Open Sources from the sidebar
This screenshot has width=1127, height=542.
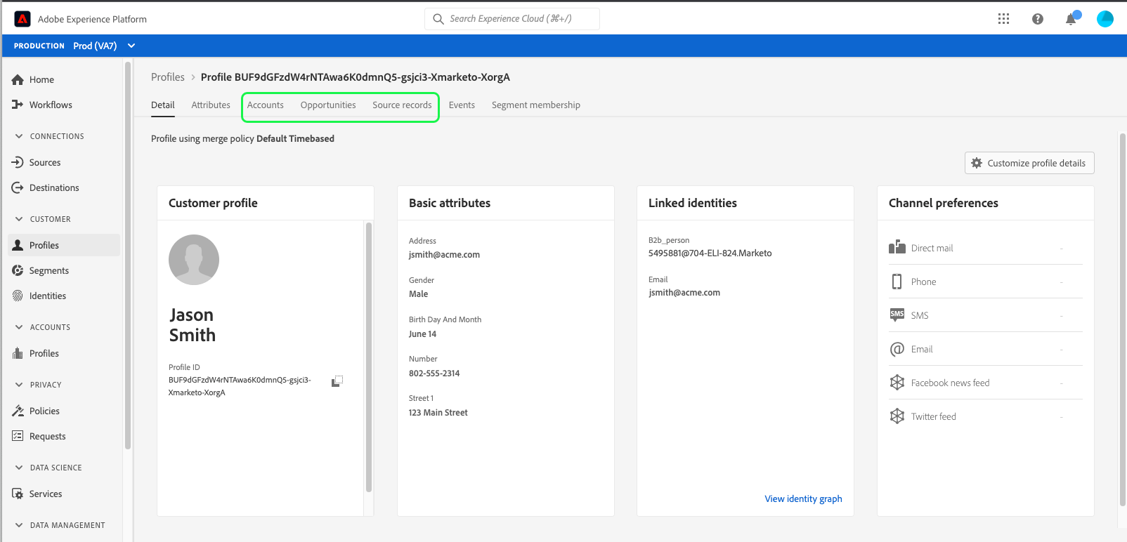(45, 162)
